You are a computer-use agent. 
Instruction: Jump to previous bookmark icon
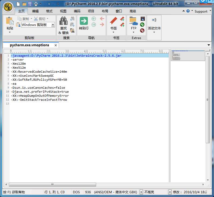point(122,19)
